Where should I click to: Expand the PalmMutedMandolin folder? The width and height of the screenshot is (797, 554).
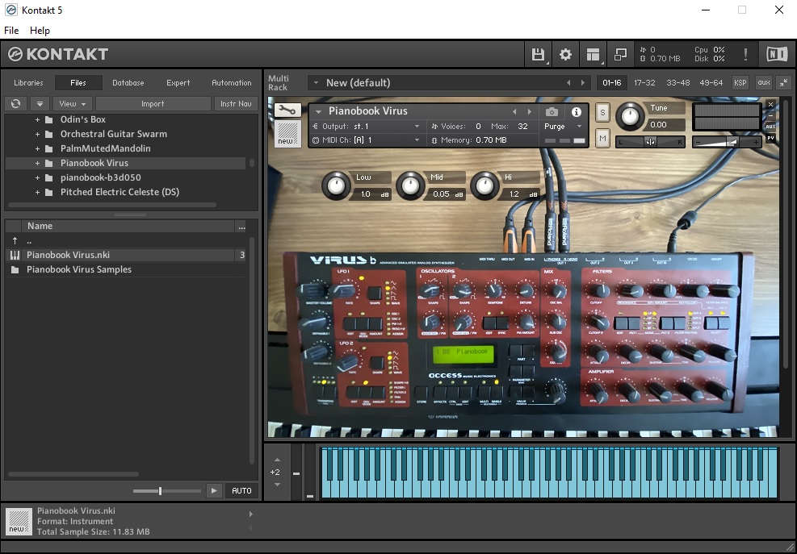pos(37,149)
